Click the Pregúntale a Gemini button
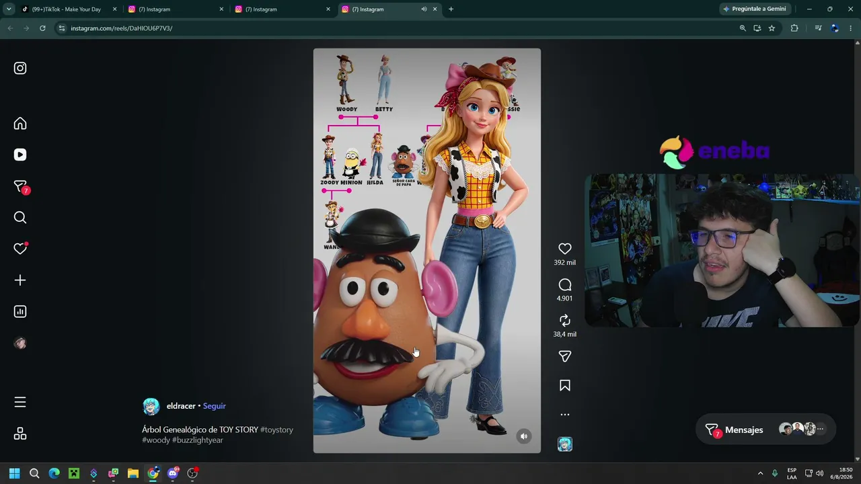 (754, 9)
